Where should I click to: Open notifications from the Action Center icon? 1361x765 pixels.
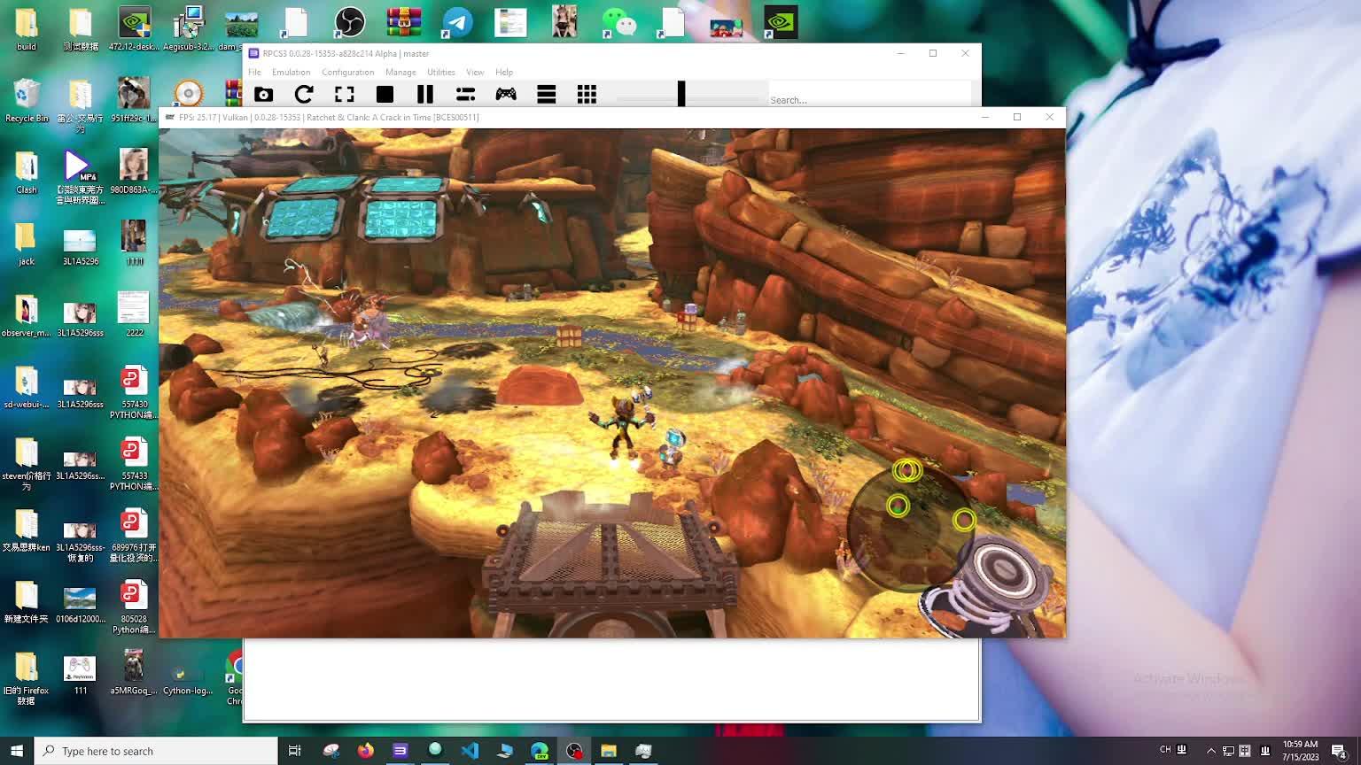pos(1340,750)
